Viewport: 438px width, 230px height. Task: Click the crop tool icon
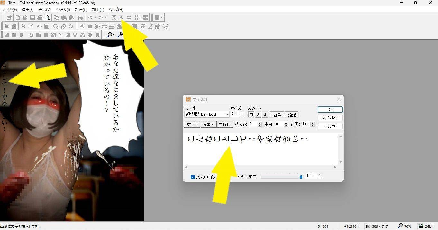point(6,26)
